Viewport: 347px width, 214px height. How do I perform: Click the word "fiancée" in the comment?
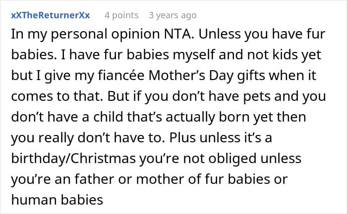121,76
